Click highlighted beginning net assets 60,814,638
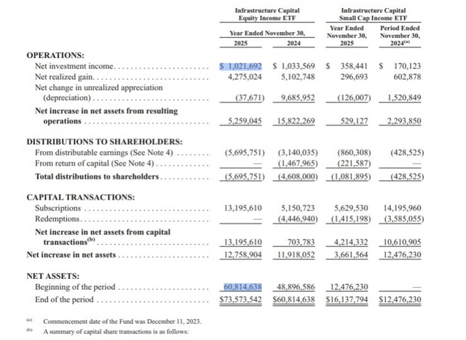The height and width of the screenshot is (340, 466). tap(243, 287)
